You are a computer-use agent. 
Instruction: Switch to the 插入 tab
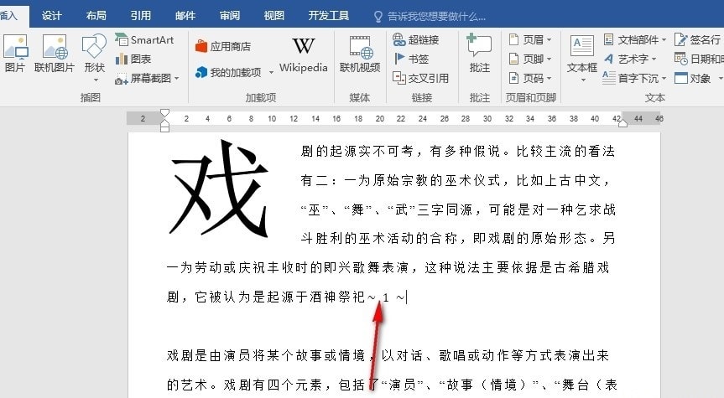coord(9,16)
